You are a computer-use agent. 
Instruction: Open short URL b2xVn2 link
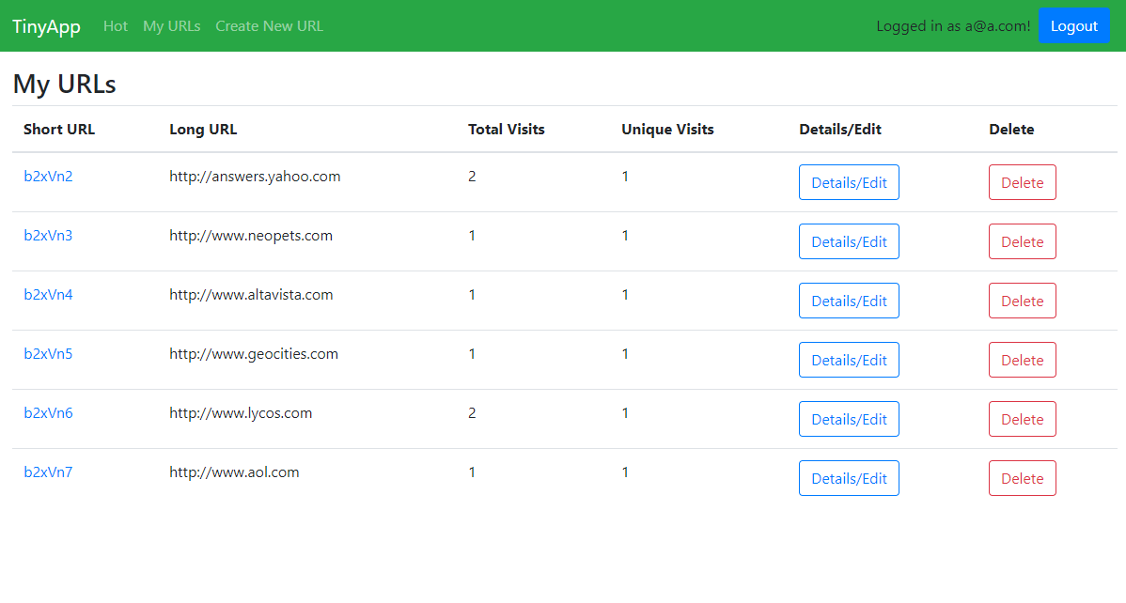click(x=48, y=177)
